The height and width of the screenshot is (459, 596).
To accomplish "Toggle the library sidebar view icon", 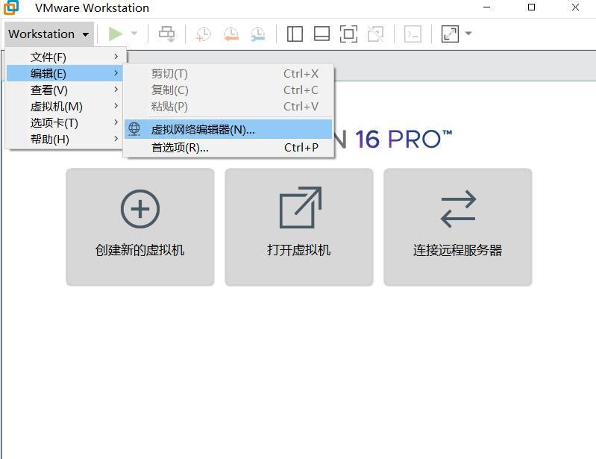I will [295, 34].
